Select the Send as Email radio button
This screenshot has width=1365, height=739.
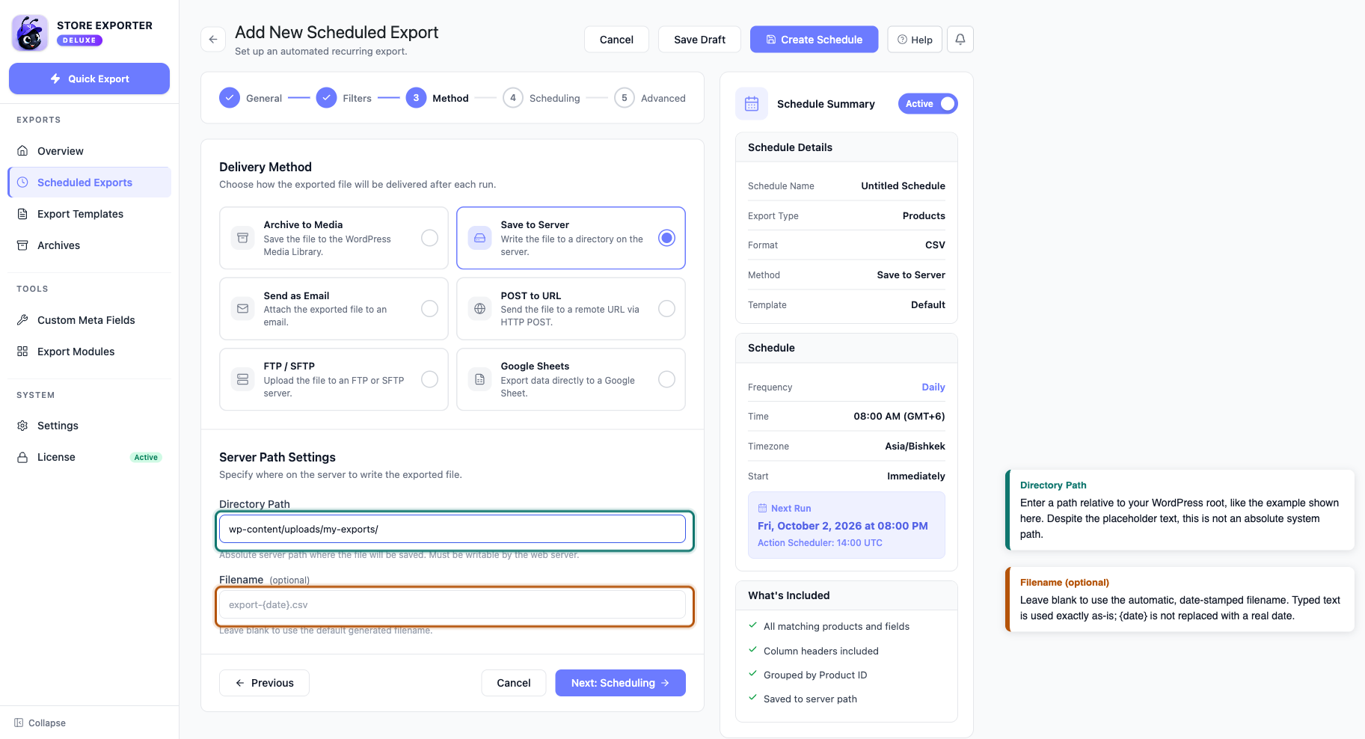tap(429, 309)
